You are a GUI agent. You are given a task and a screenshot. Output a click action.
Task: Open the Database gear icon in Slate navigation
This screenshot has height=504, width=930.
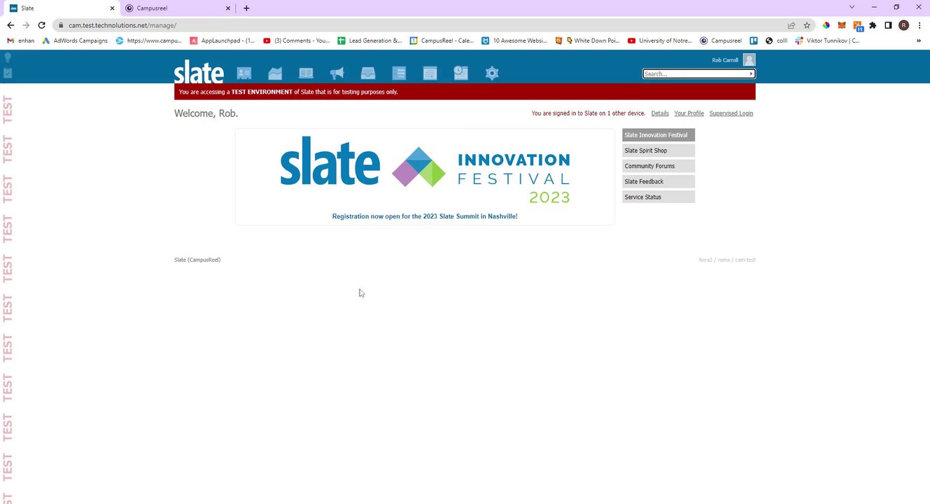492,73
